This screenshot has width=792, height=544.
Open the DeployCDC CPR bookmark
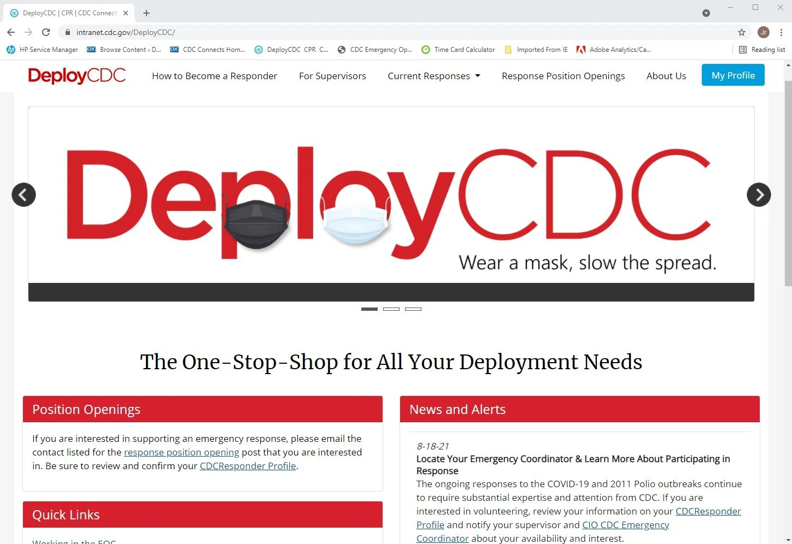click(x=292, y=50)
